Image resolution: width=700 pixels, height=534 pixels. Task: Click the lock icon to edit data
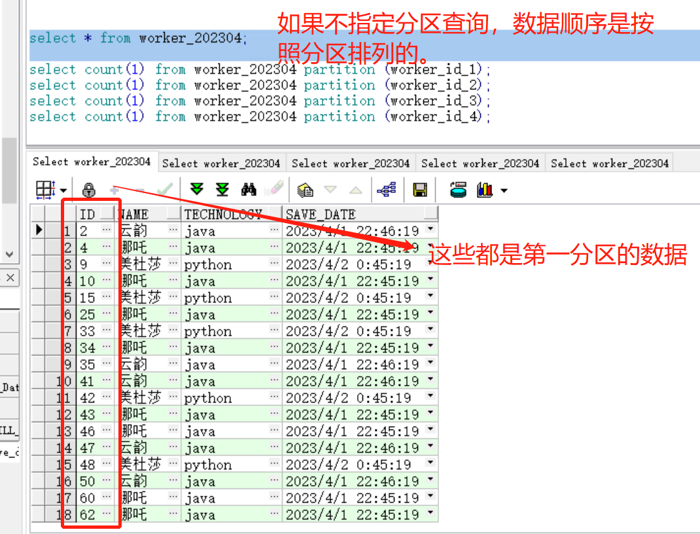tap(89, 190)
